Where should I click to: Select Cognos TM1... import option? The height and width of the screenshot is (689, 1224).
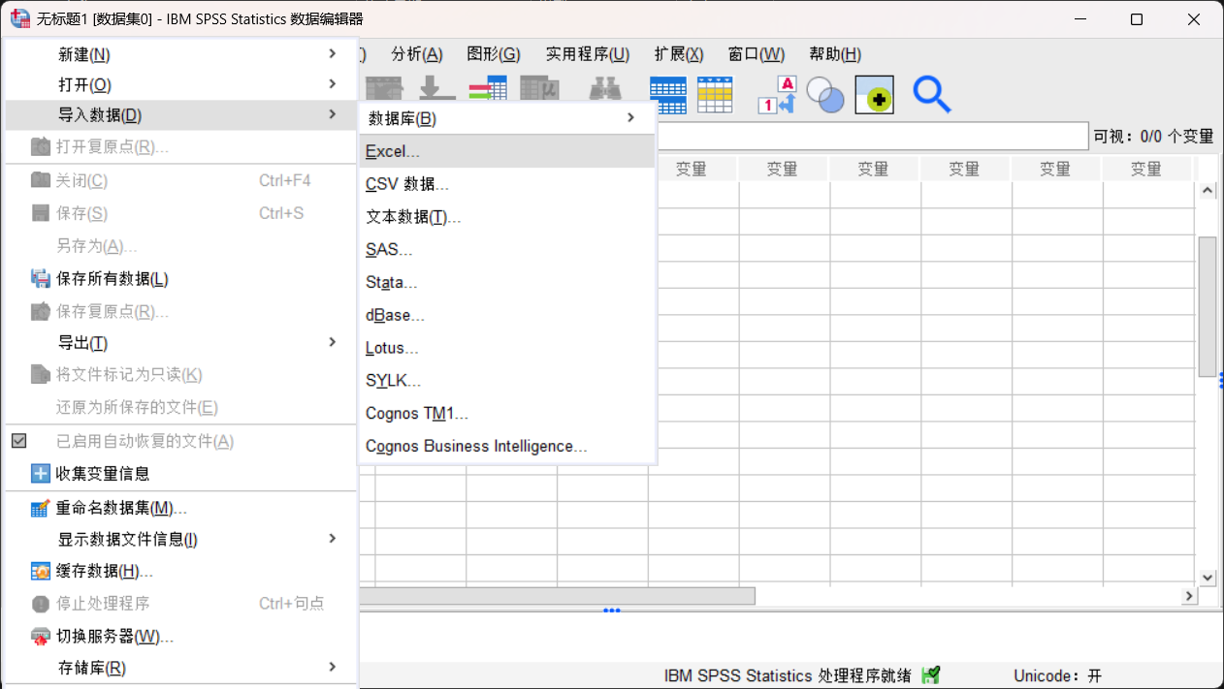[x=507, y=414]
